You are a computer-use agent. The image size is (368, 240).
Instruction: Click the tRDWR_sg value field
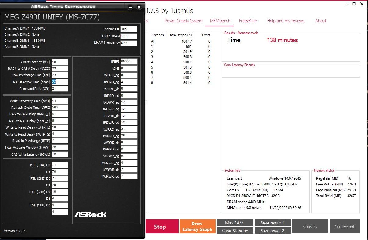click(x=129, y=102)
